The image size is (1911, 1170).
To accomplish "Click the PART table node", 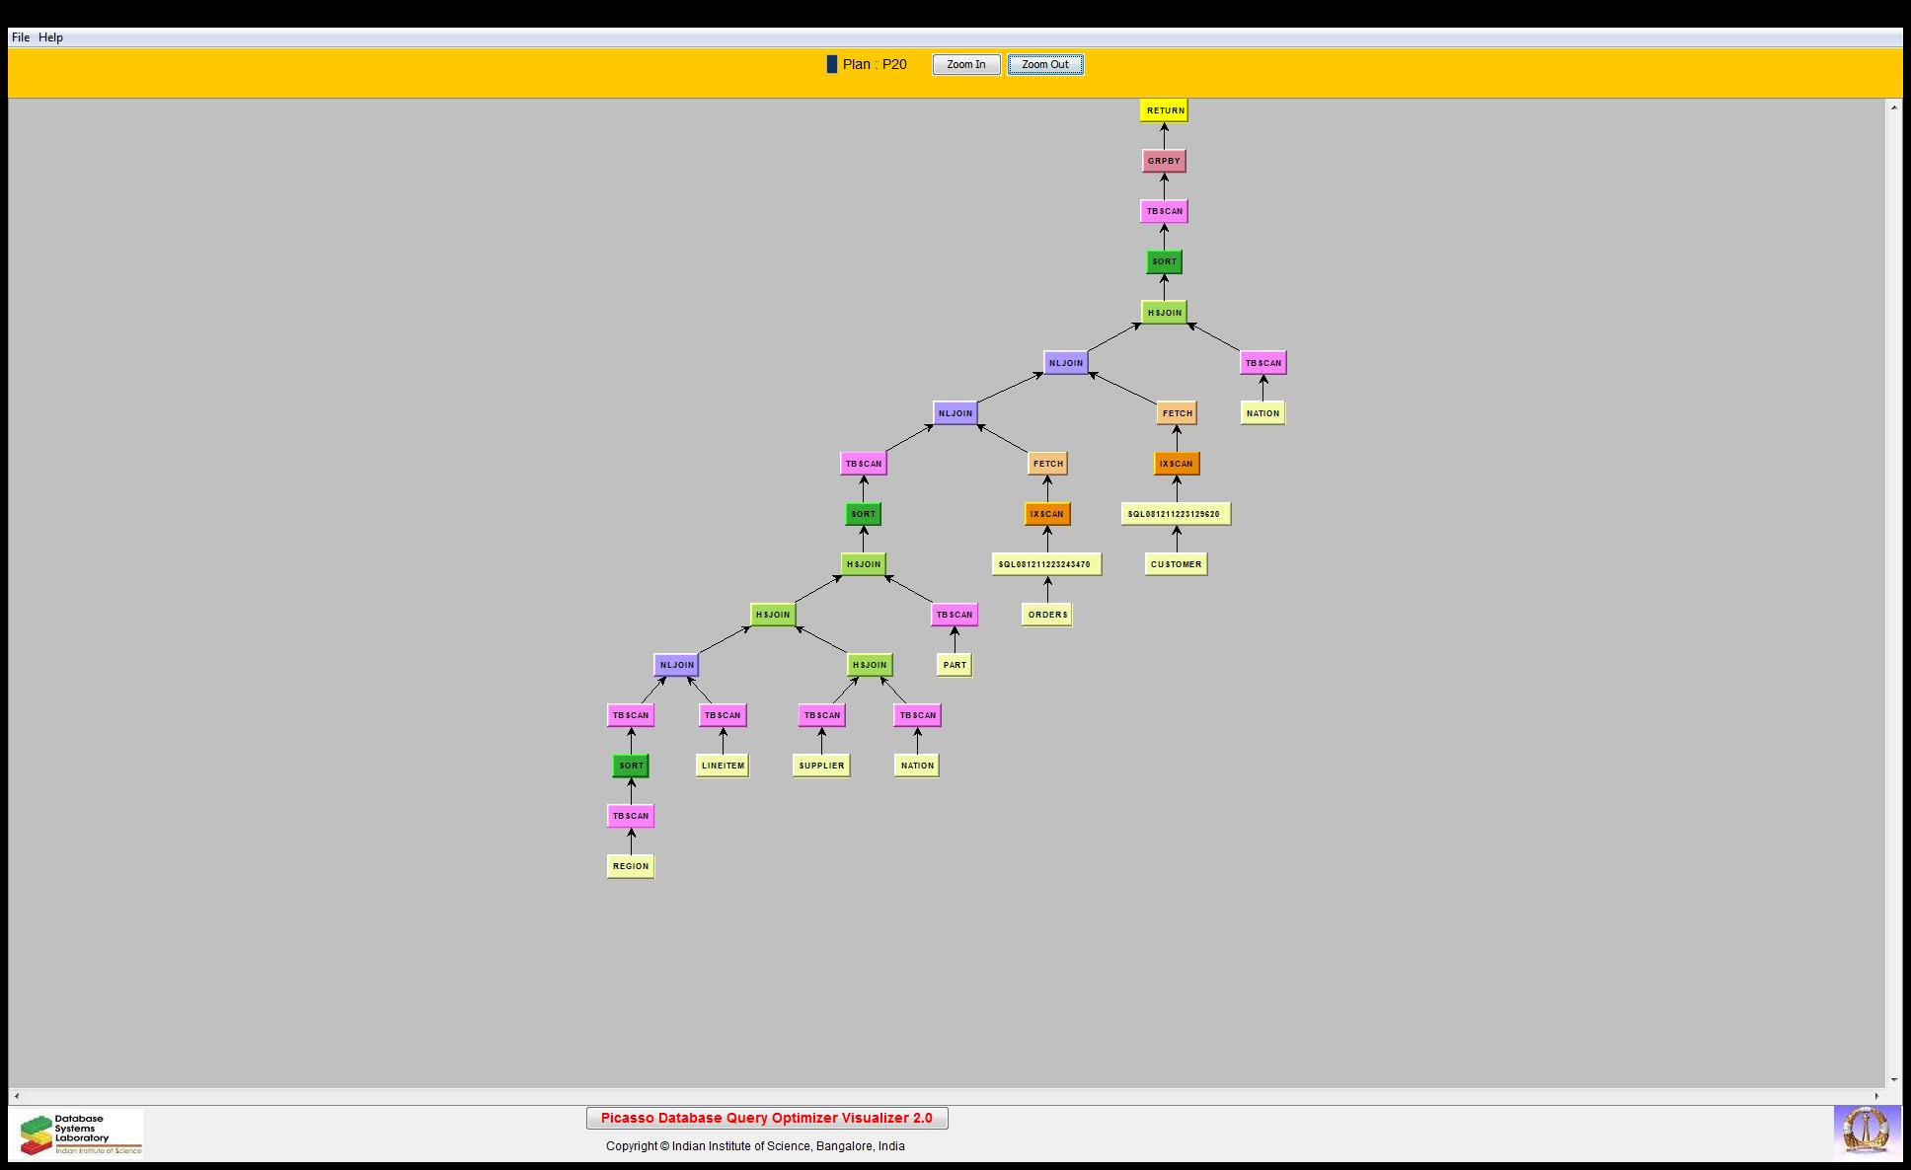I will (x=955, y=665).
